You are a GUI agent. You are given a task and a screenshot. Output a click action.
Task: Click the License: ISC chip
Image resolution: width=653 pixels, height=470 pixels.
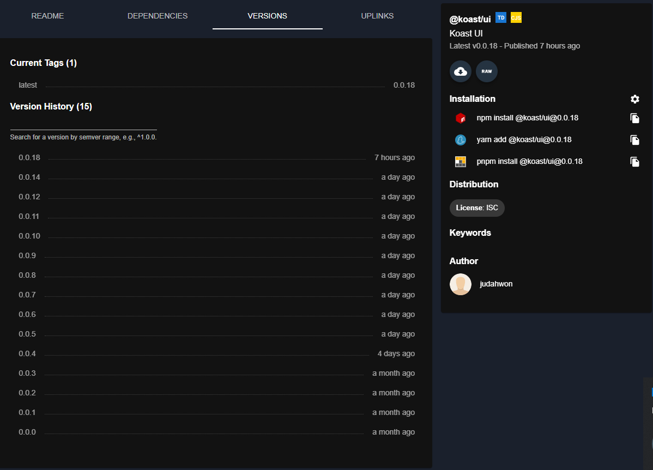[x=477, y=208]
